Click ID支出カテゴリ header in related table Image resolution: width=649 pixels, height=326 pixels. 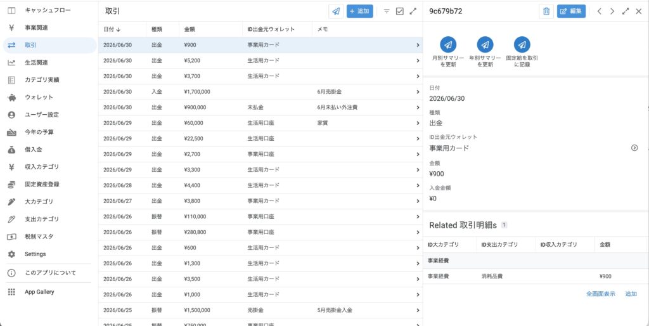point(499,245)
